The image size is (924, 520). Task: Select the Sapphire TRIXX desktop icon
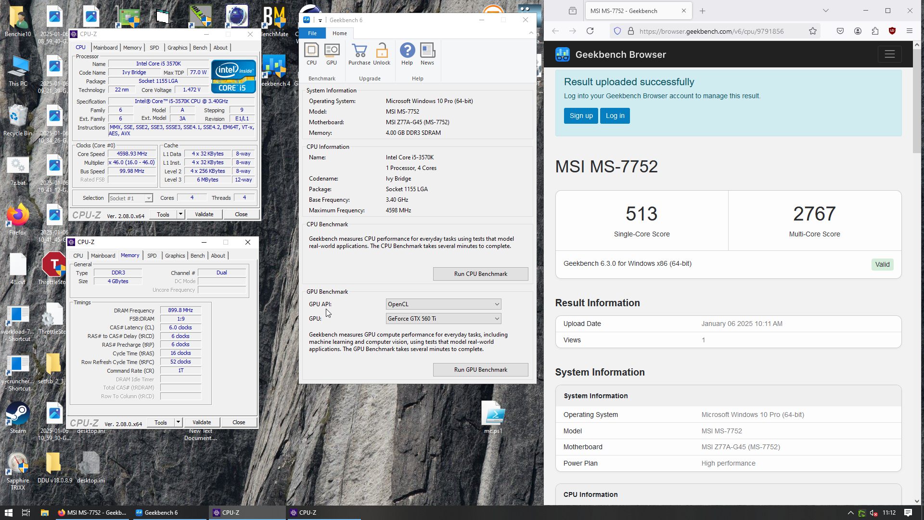pyautogui.click(x=18, y=472)
